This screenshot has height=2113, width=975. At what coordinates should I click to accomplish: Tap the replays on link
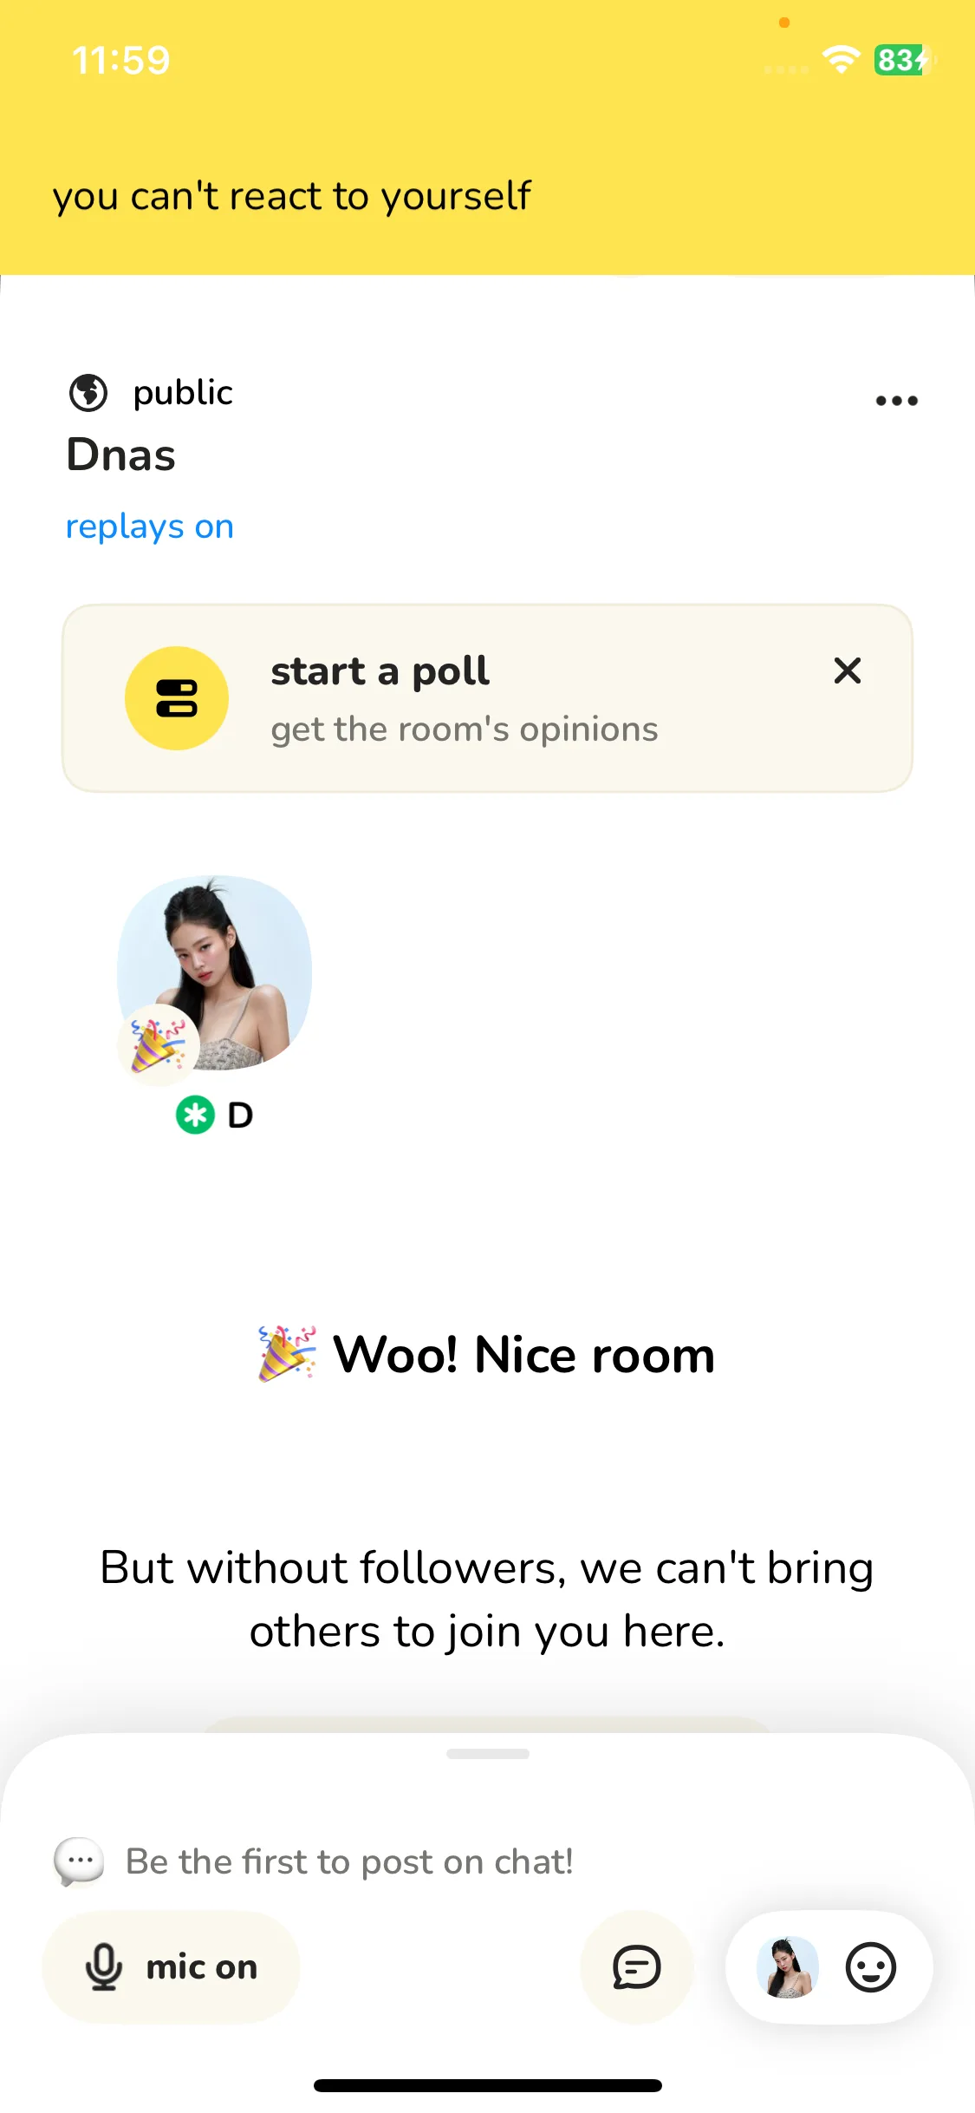tap(150, 527)
